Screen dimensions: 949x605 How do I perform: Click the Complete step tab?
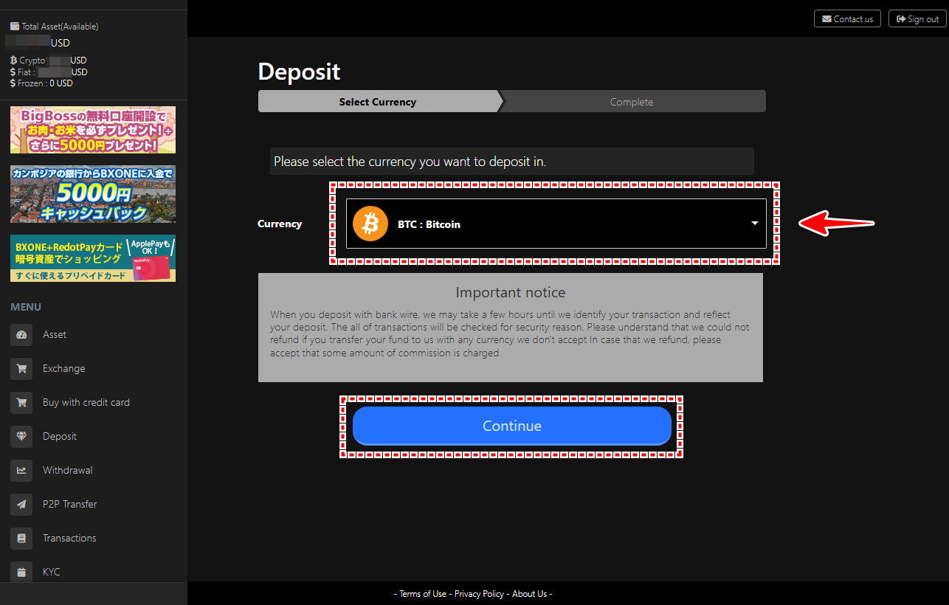tap(632, 102)
